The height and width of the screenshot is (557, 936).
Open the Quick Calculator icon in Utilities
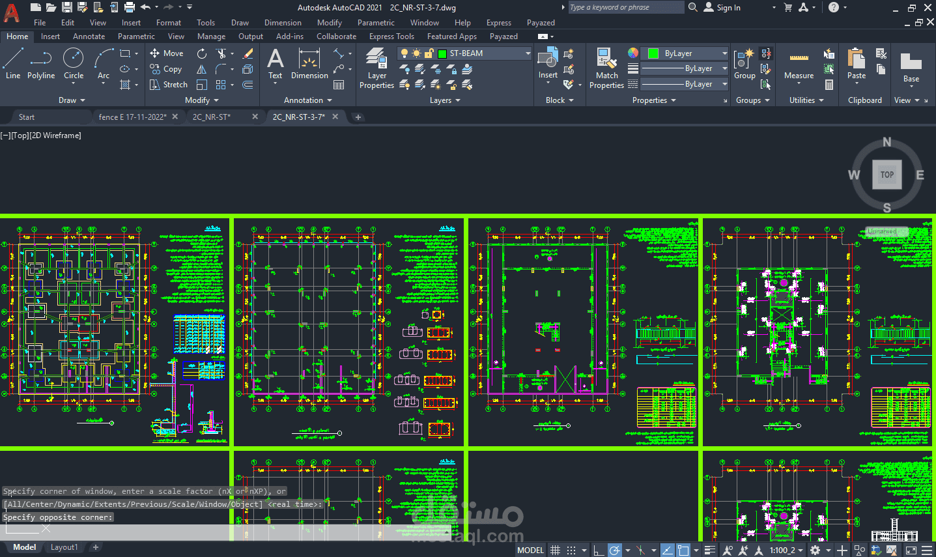(829, 85)
